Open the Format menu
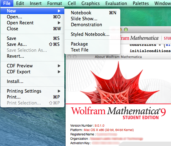Viewport: 171px width, 146px height. pyautogui.click(x=54, y=3)
